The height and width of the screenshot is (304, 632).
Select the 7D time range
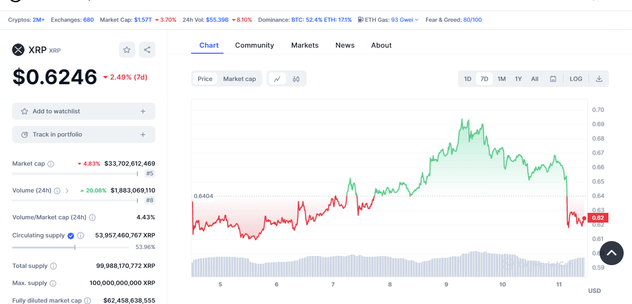[484, 79]
